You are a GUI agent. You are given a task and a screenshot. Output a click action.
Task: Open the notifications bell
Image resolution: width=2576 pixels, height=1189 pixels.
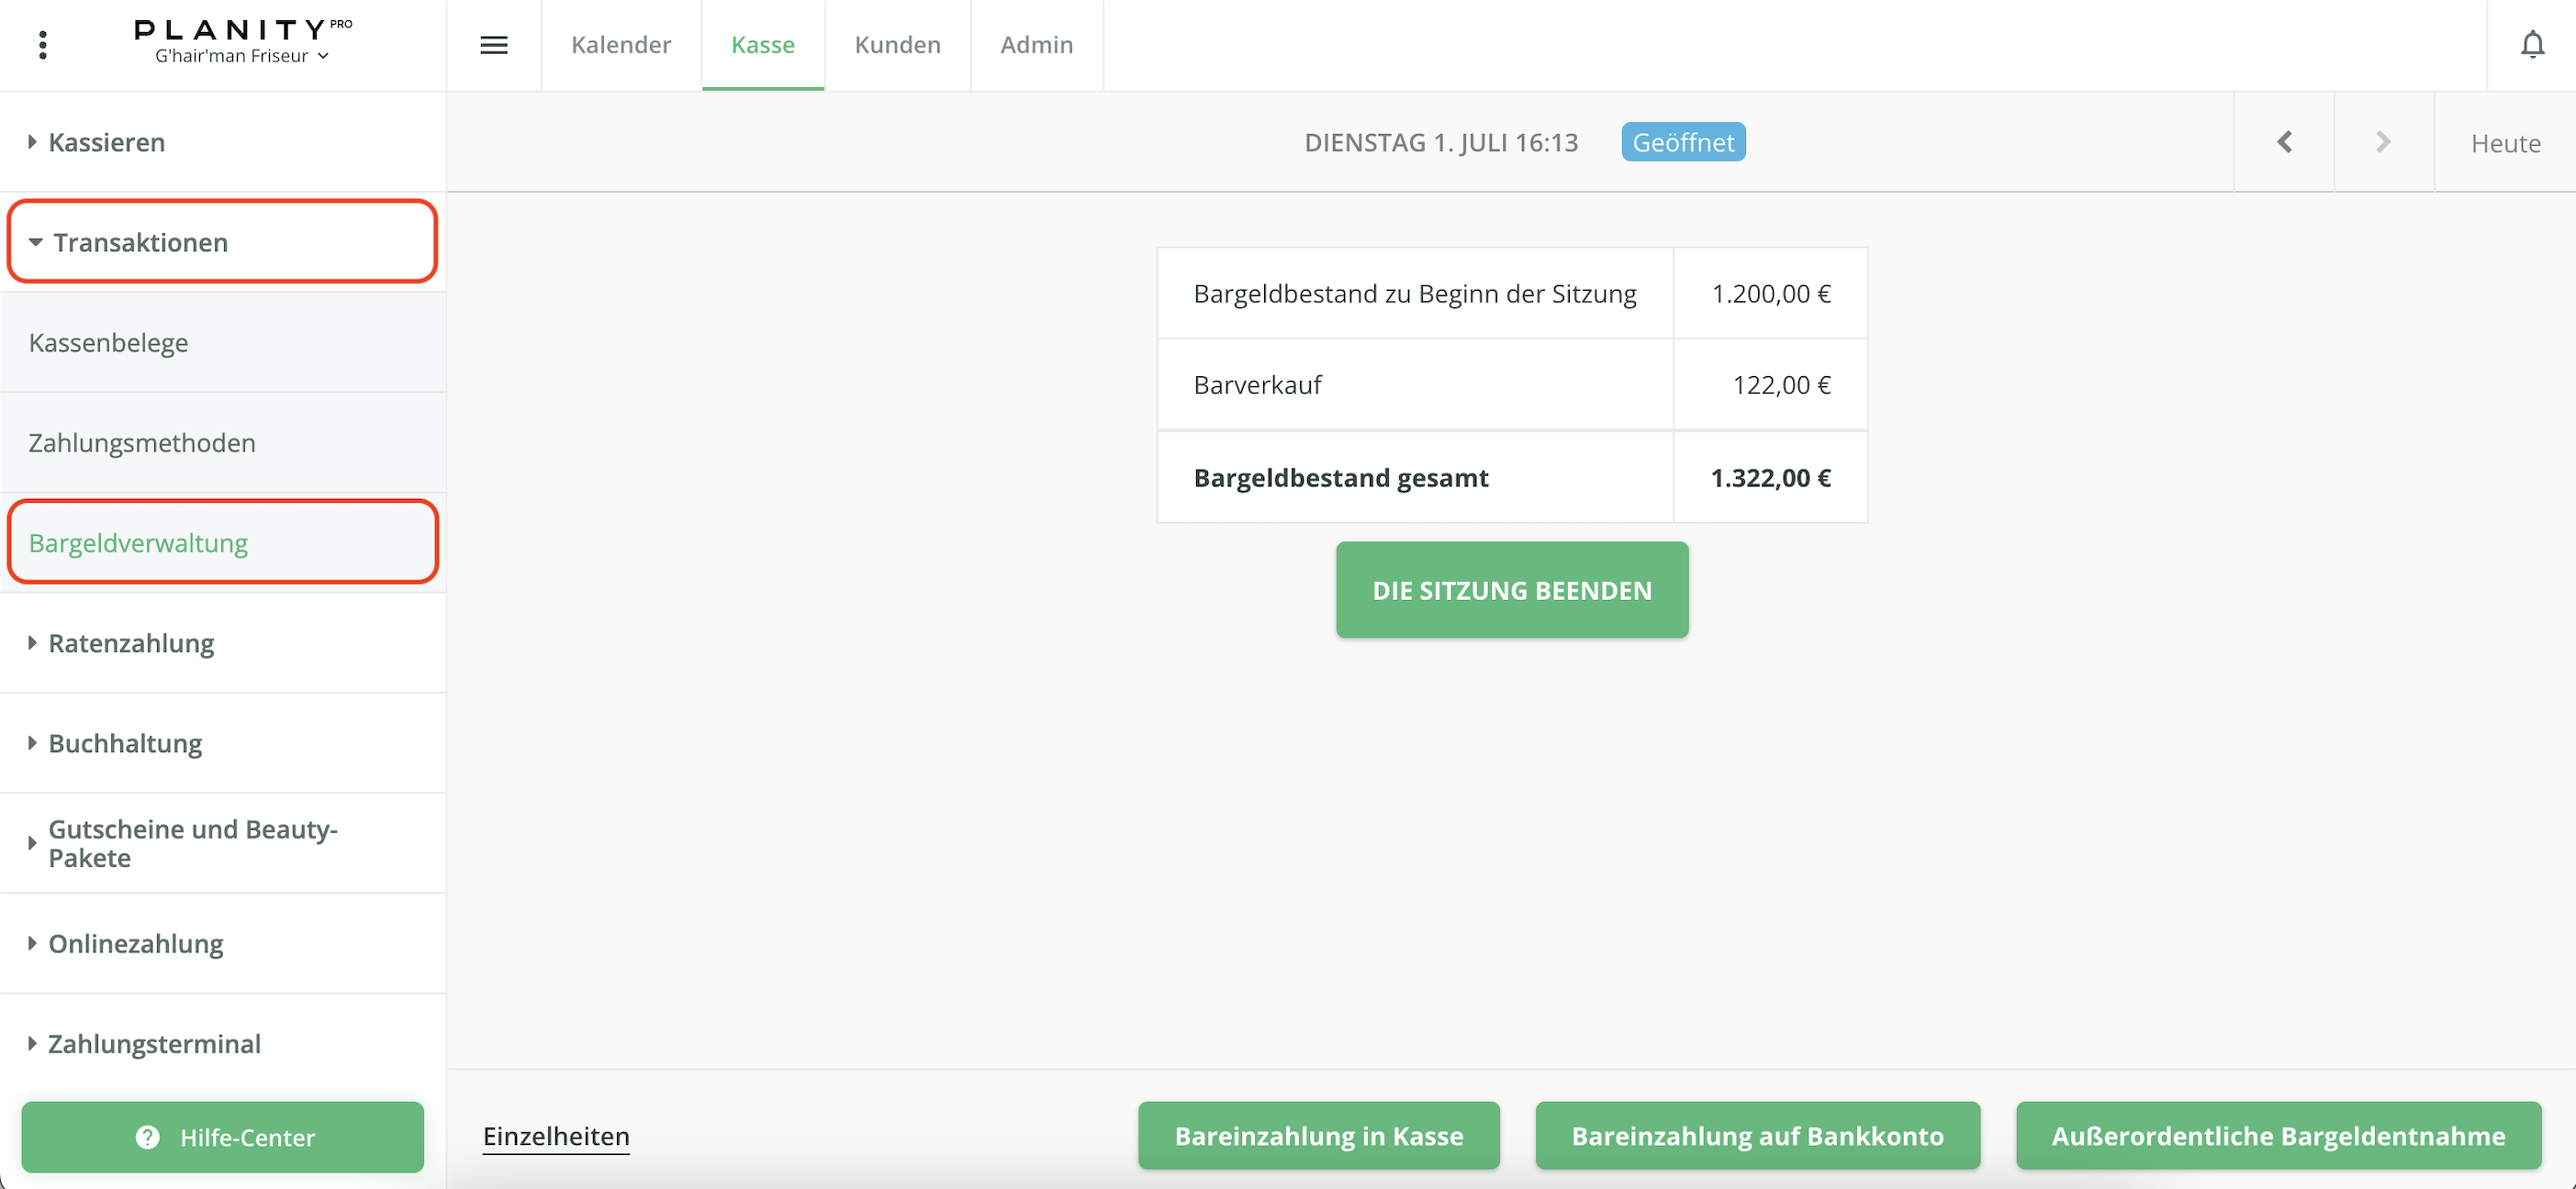tap(2531, 45)
